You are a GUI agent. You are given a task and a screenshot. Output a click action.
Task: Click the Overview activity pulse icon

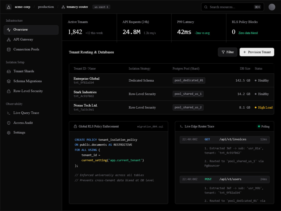pos(9,30)
